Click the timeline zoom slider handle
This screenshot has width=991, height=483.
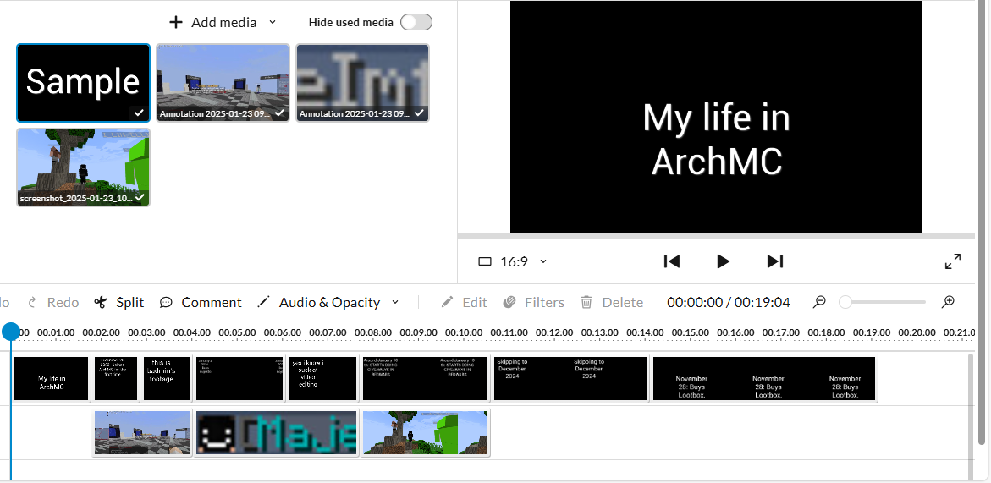click(x=845, y=303)
